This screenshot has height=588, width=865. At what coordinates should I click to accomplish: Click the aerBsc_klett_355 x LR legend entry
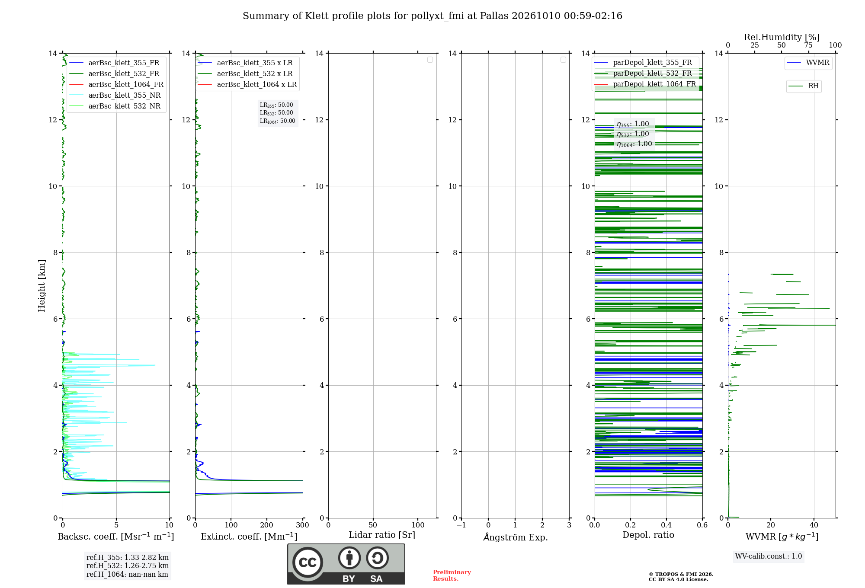(x=246, y=63)
